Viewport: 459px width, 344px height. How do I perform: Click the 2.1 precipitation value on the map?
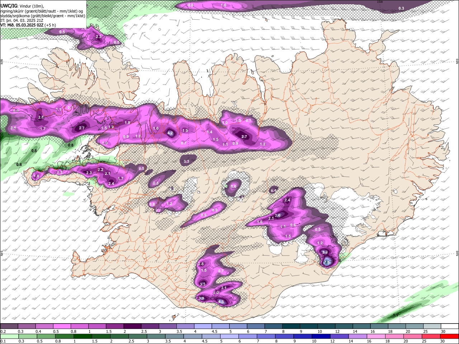(107, 173)
